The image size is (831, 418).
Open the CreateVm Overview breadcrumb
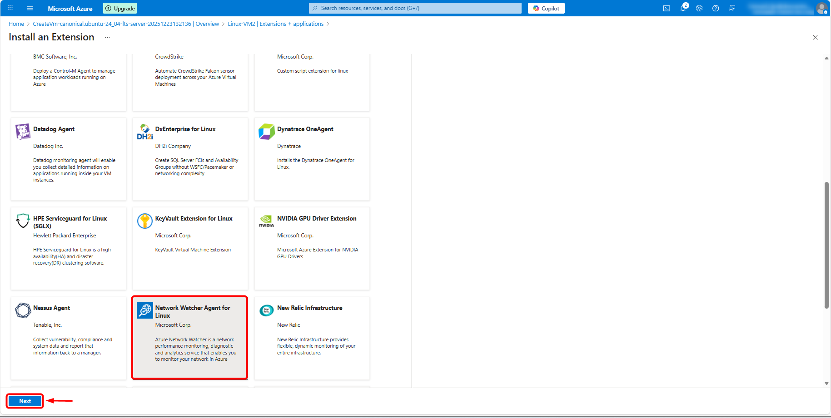click(126, 24)
